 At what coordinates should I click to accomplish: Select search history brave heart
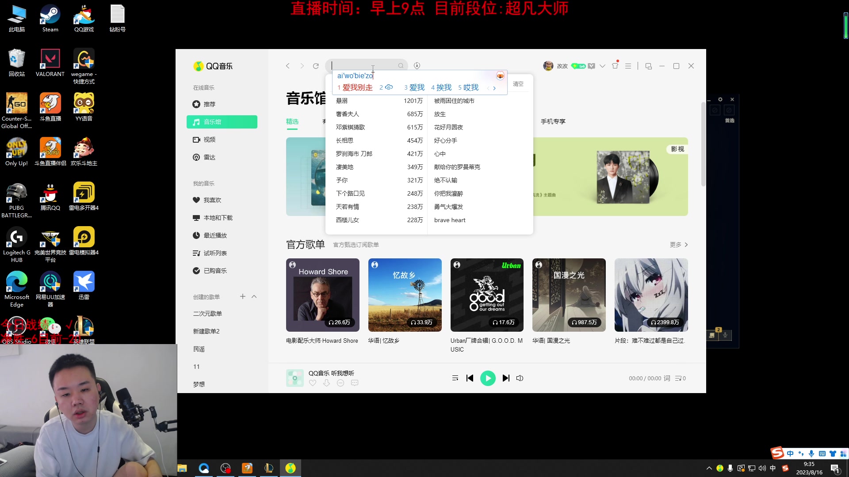point(450,220)
